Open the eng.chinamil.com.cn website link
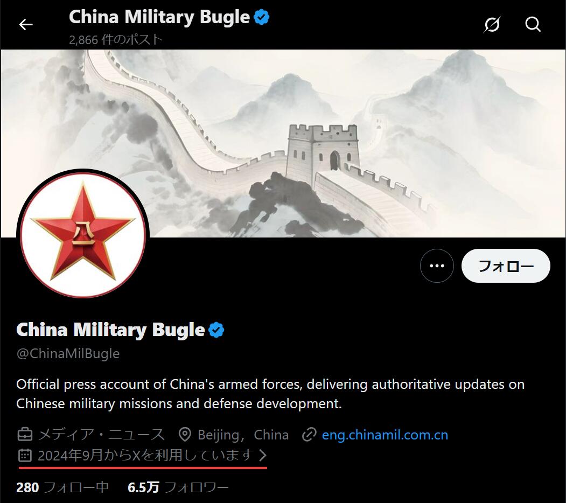 385,435
